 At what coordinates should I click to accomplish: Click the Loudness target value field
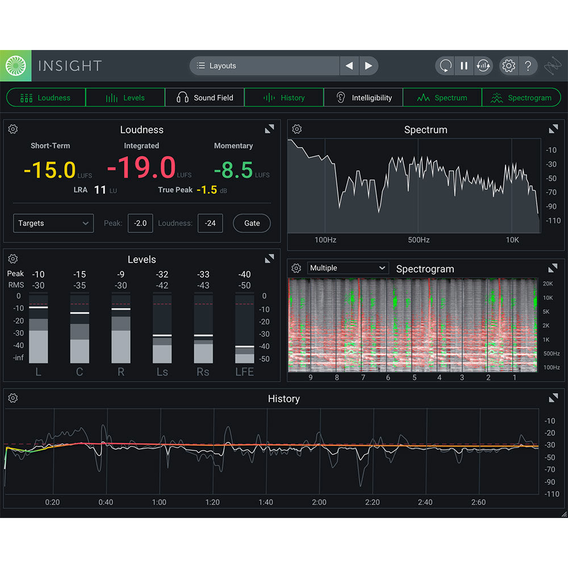210,223
